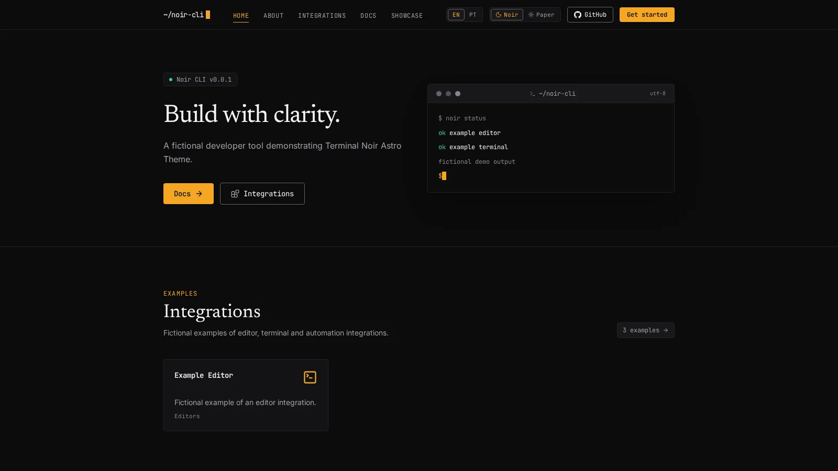Open the Example Editor card
Image resolution: width=838 pixels, height=471 pixels.
246,395
